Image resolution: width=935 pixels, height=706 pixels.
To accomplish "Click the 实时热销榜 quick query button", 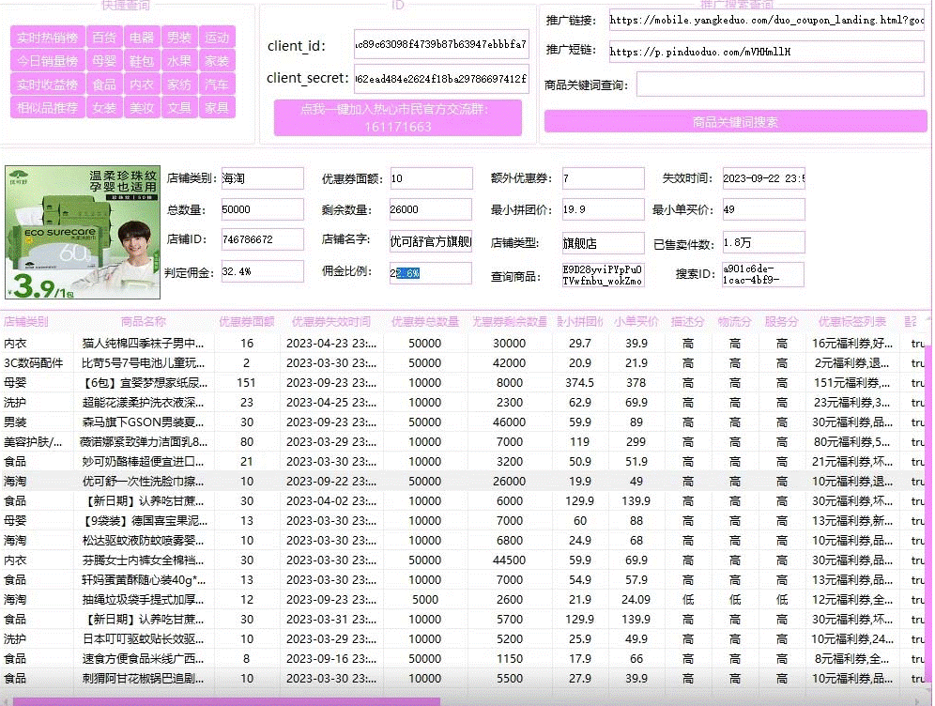I will 47,38.
